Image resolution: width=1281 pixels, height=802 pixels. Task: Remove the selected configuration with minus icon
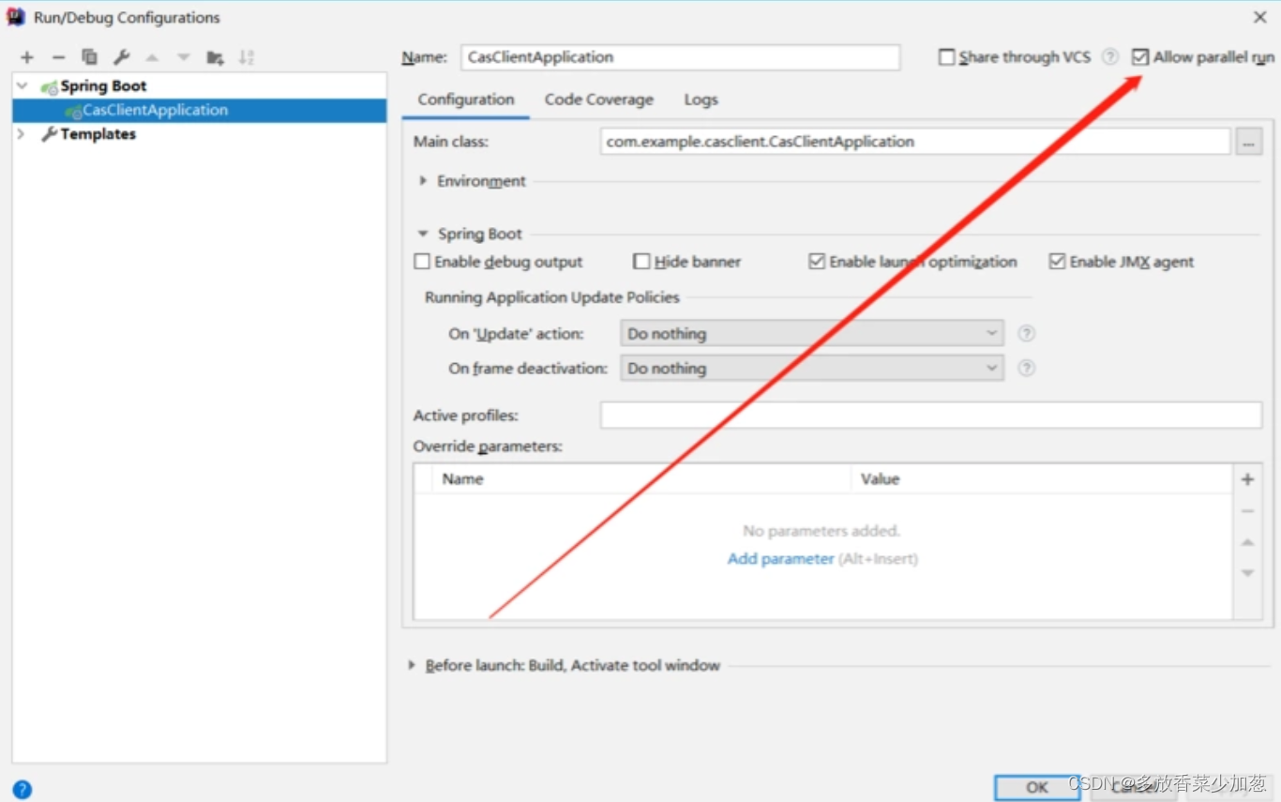58,57
